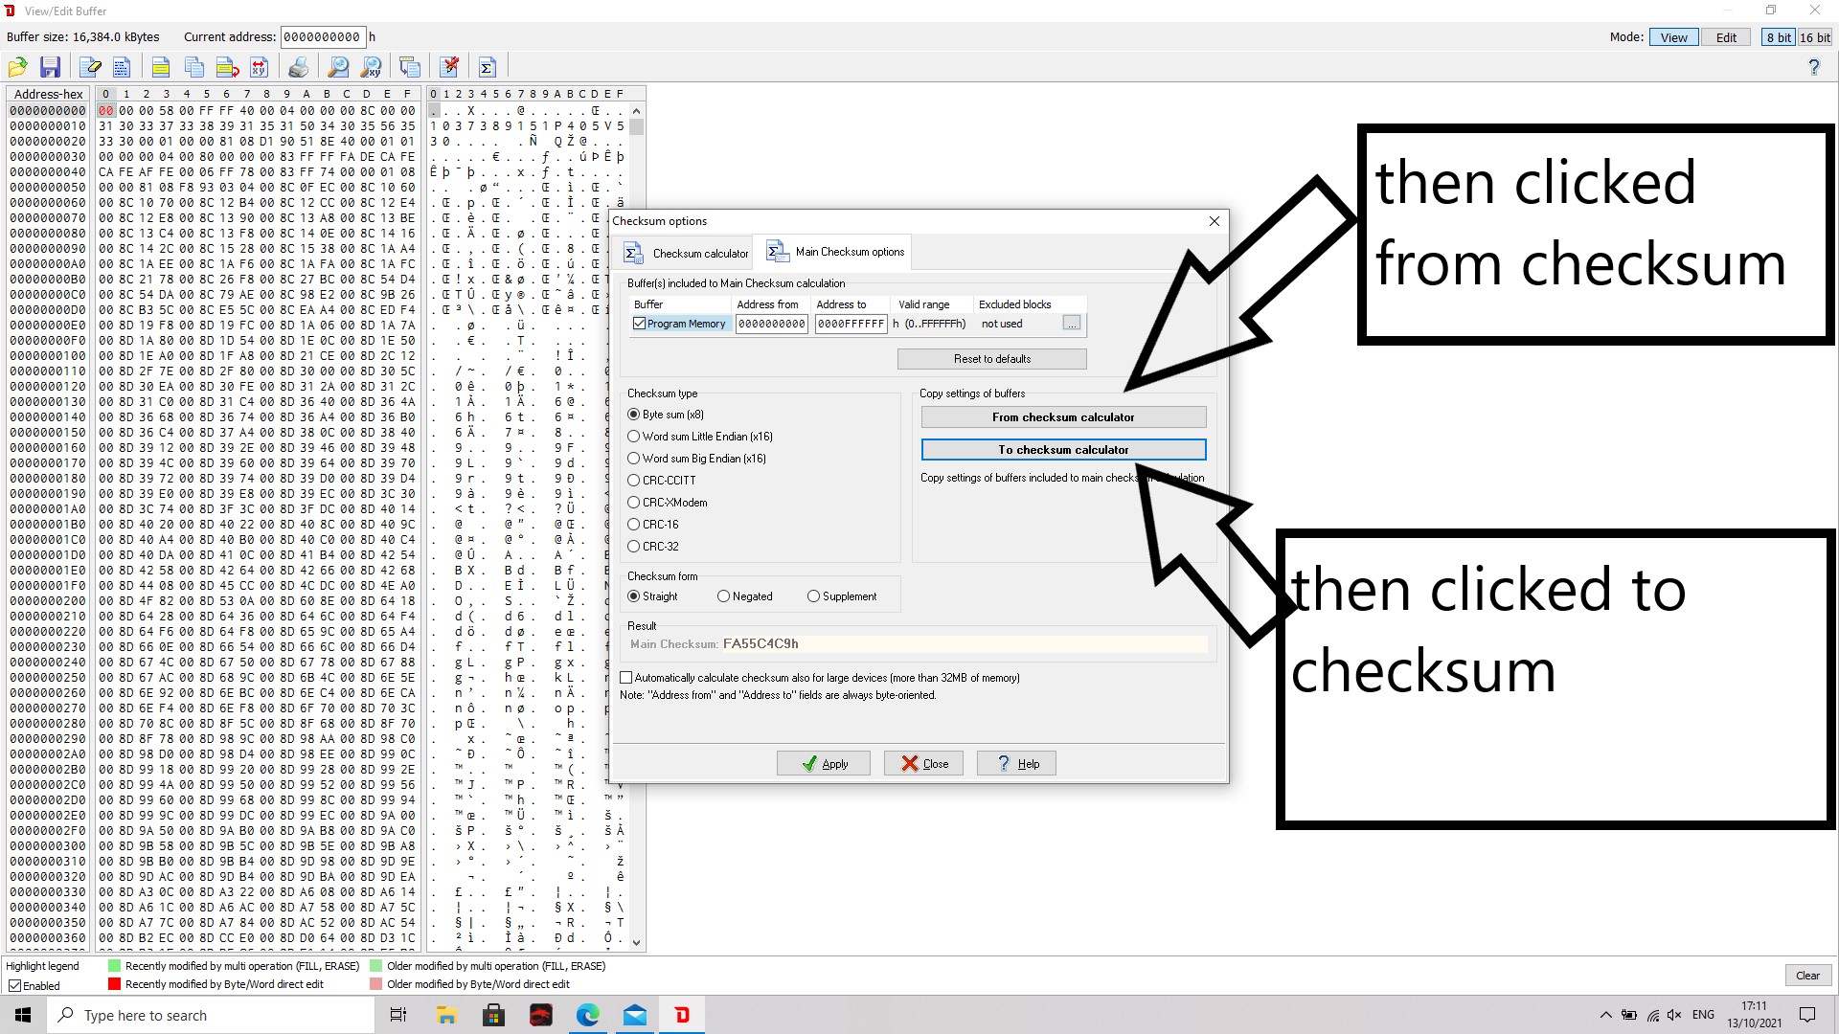Switch to the Checksum calculator tab
The width and height of the screenshot is (1839, 1034).
click(x=687, y=254)
